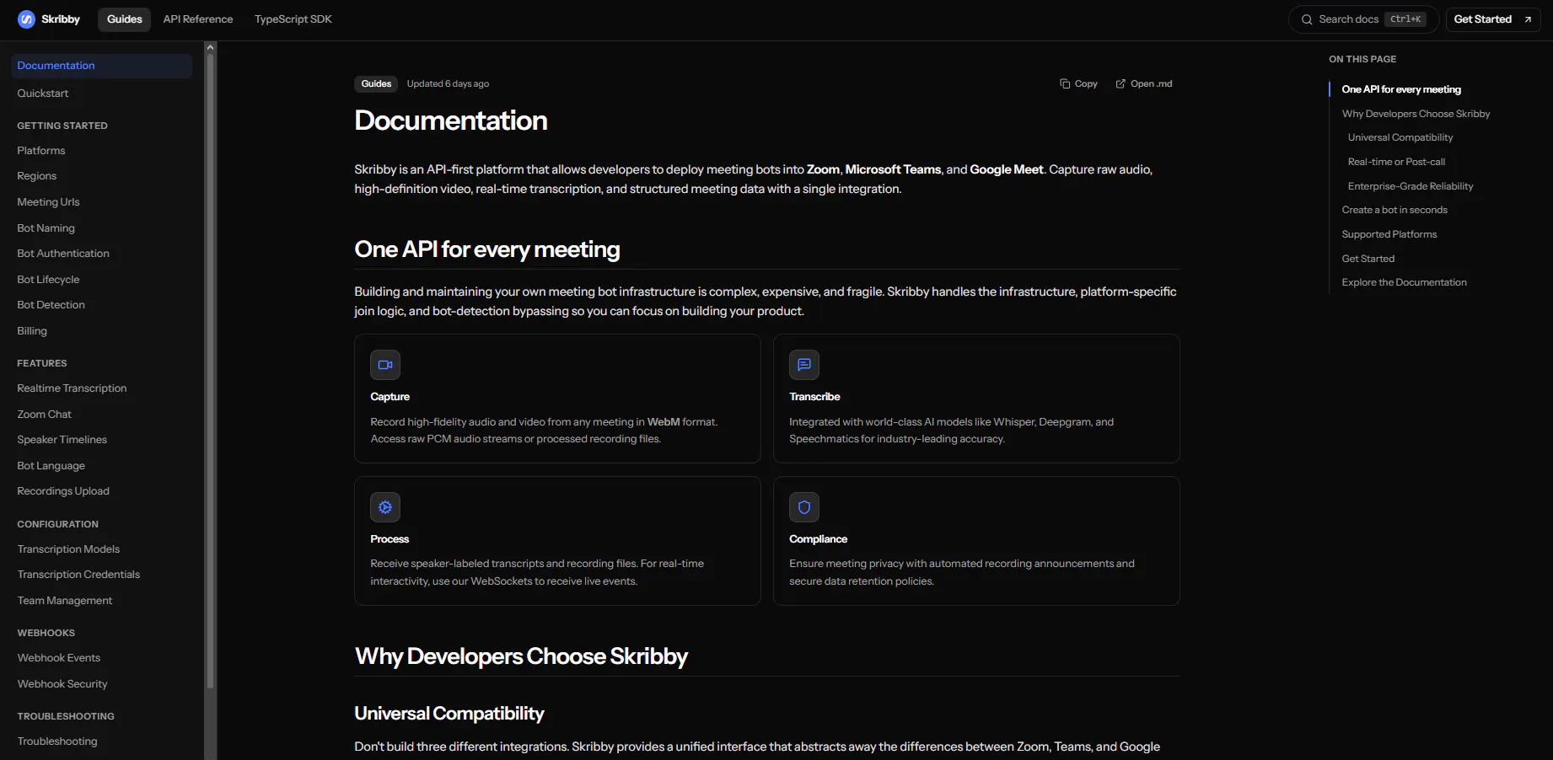Viewport: 1553px width, 760px height.
Task: Select Documentation in the sidebar
Action: pos(101,66)
